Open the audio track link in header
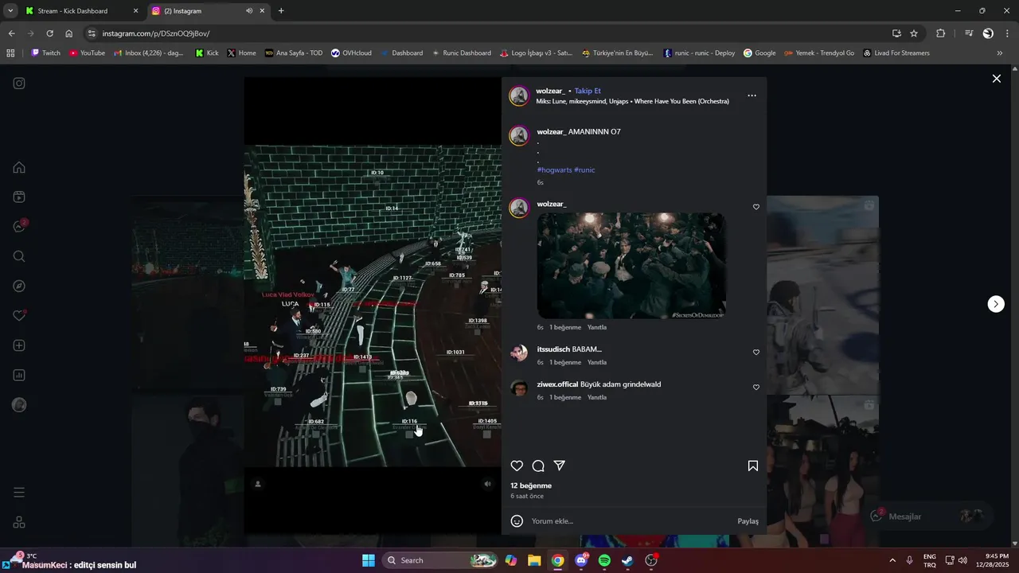The height and width of the screenshot is (573, 1019). pos(632,101)
